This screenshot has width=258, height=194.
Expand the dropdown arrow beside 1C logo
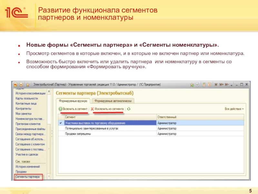21,84
